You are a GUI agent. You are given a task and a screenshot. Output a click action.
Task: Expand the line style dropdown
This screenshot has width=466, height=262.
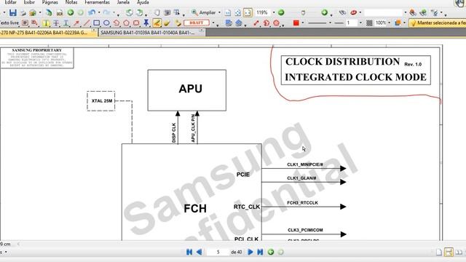click(330, 23)
